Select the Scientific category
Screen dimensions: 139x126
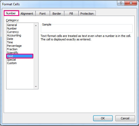12,53
